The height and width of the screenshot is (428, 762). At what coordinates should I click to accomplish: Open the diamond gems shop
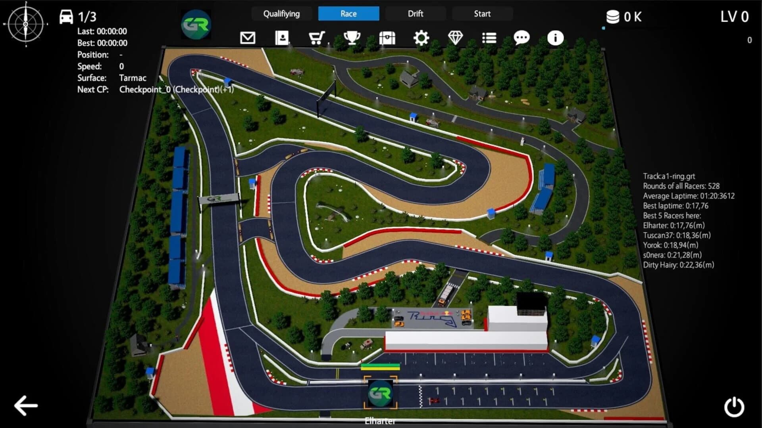[x=456, y=38]
